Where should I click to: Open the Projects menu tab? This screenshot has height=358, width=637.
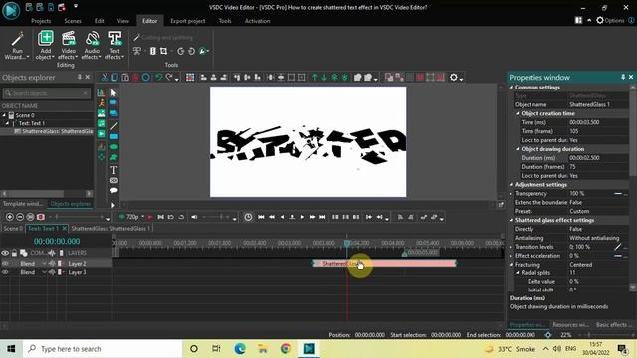[x=41, y=21]
